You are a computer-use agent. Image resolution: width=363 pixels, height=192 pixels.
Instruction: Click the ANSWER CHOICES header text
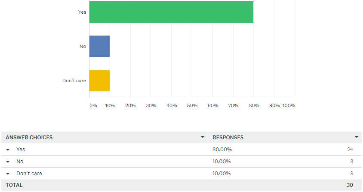point(29,138)
